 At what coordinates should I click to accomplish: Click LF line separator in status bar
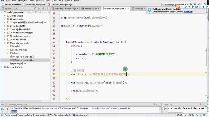(x=185, y=115)
